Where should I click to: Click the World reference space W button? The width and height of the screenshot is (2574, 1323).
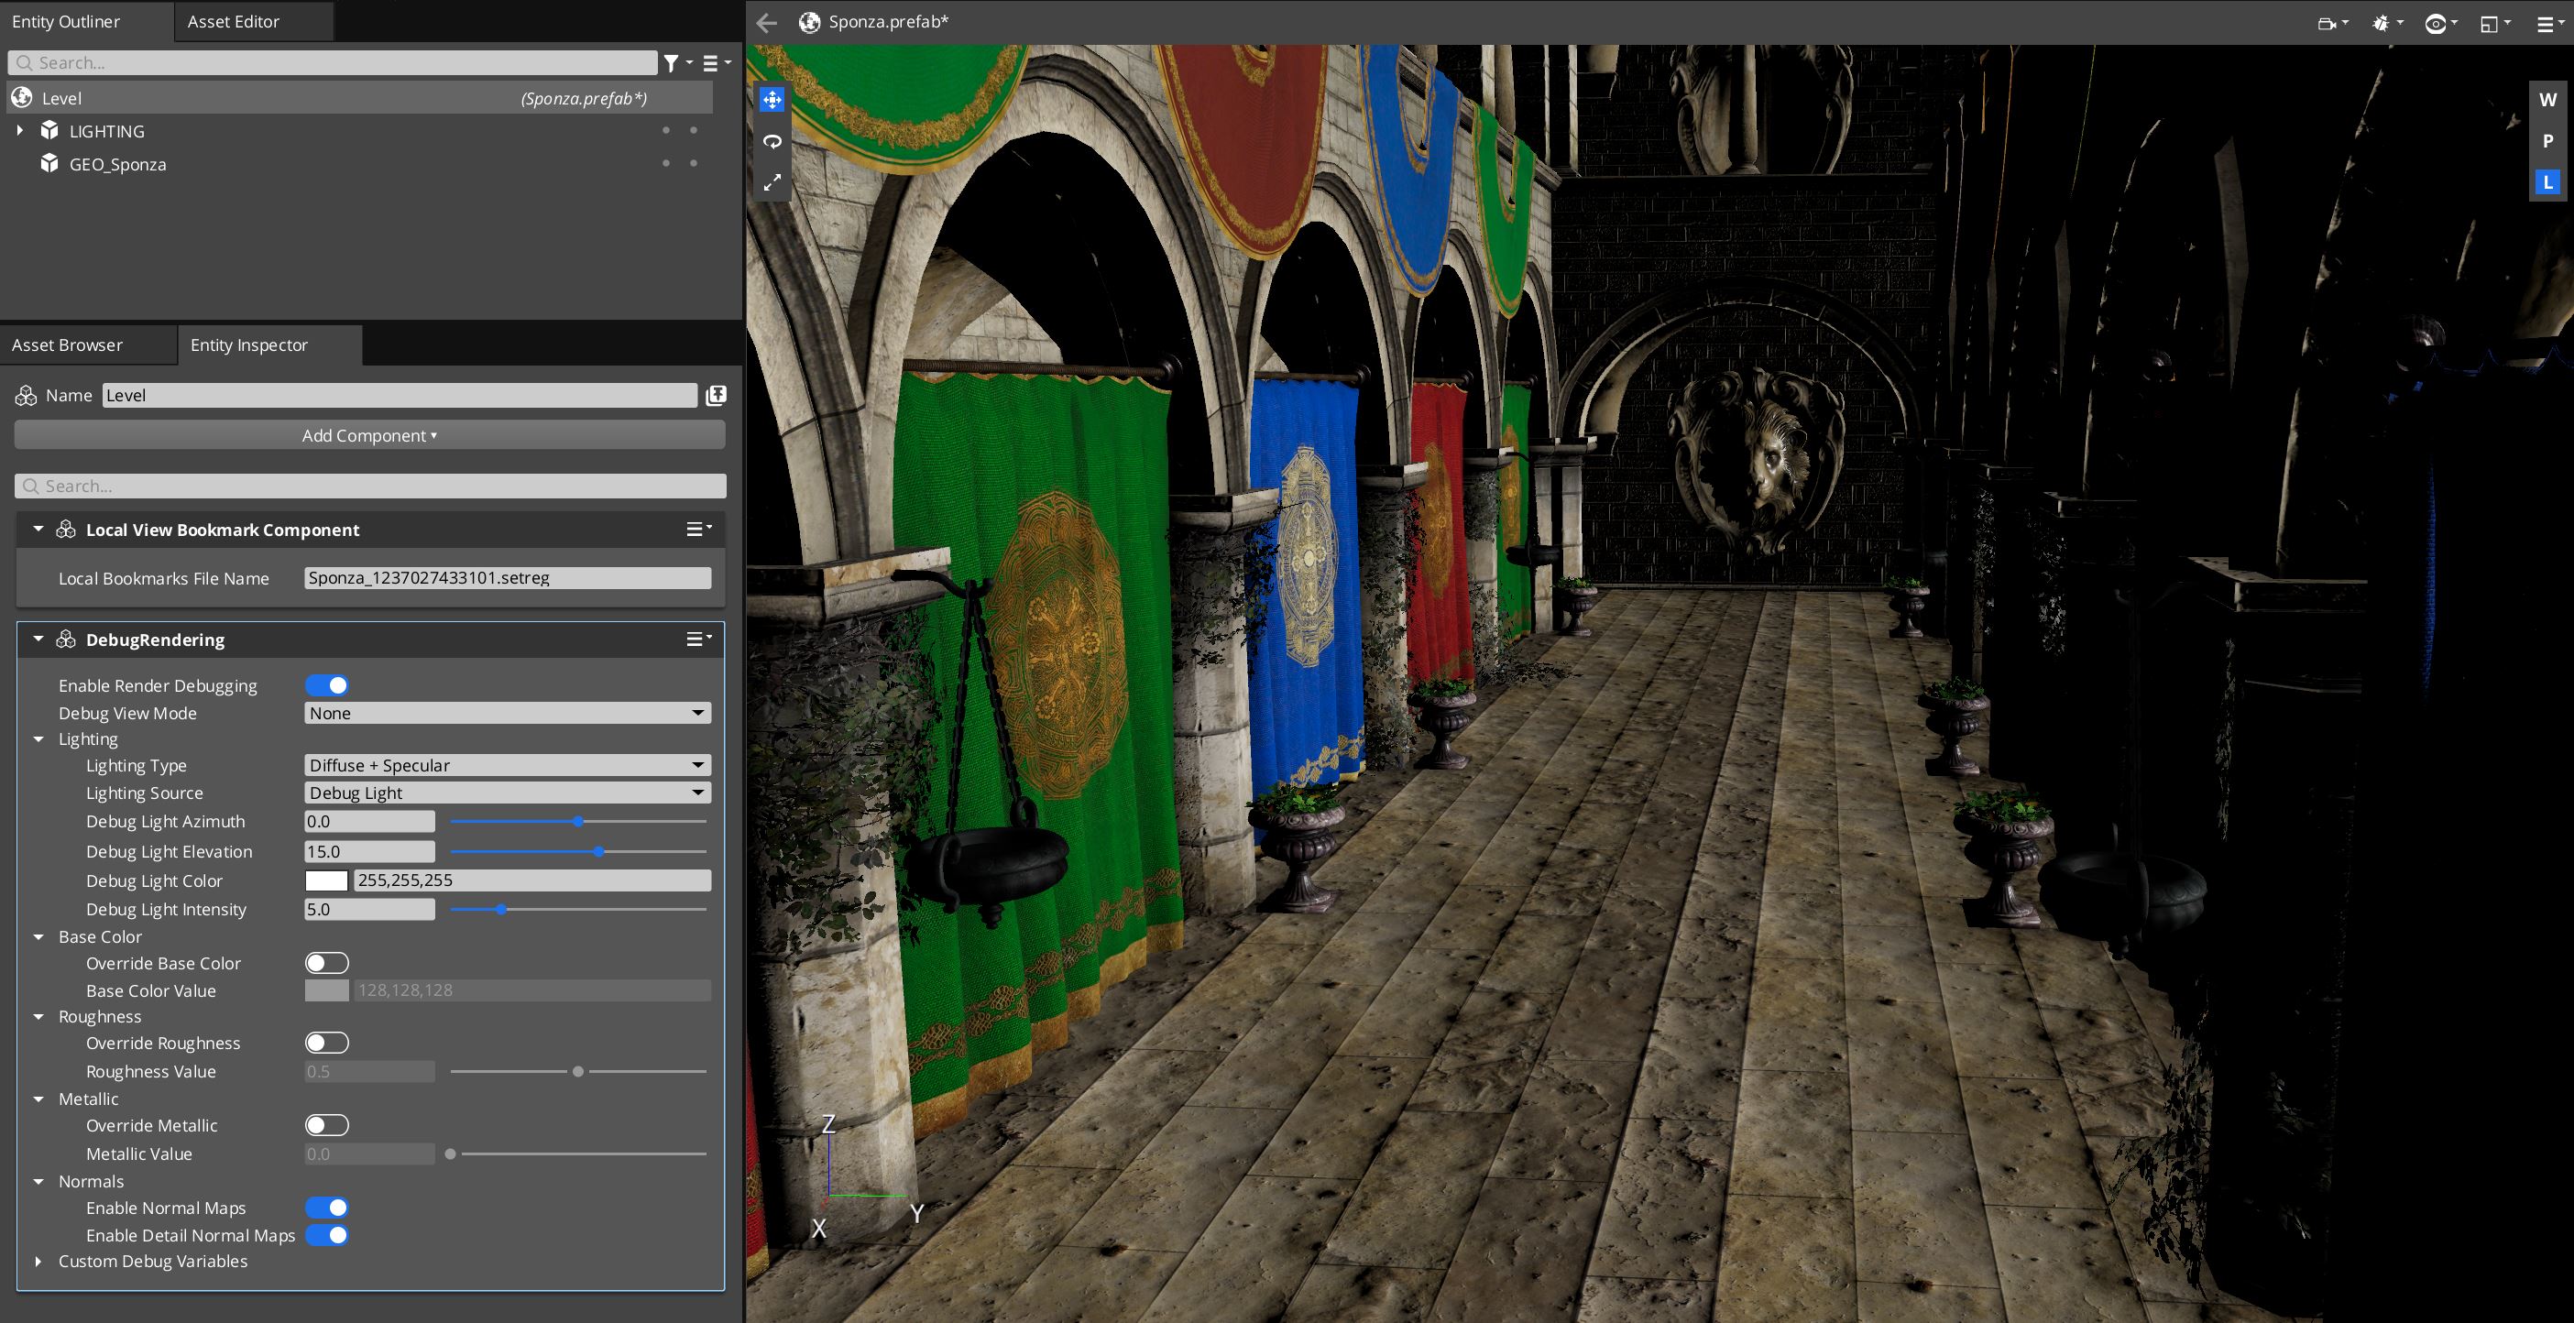(x=2547, y=100)
